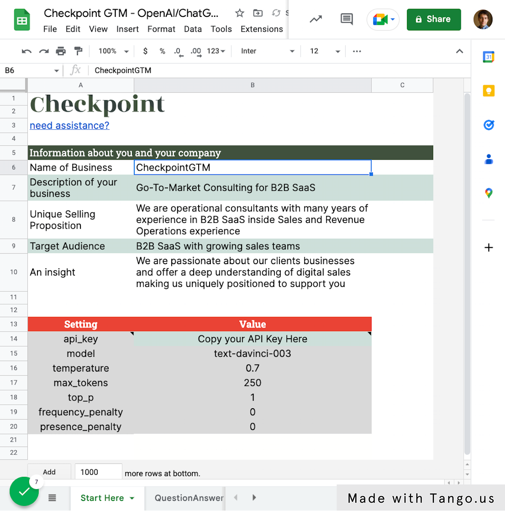Format cell as percent
Image resolution: width=505 pixels, height=511 pixels.
162,51
